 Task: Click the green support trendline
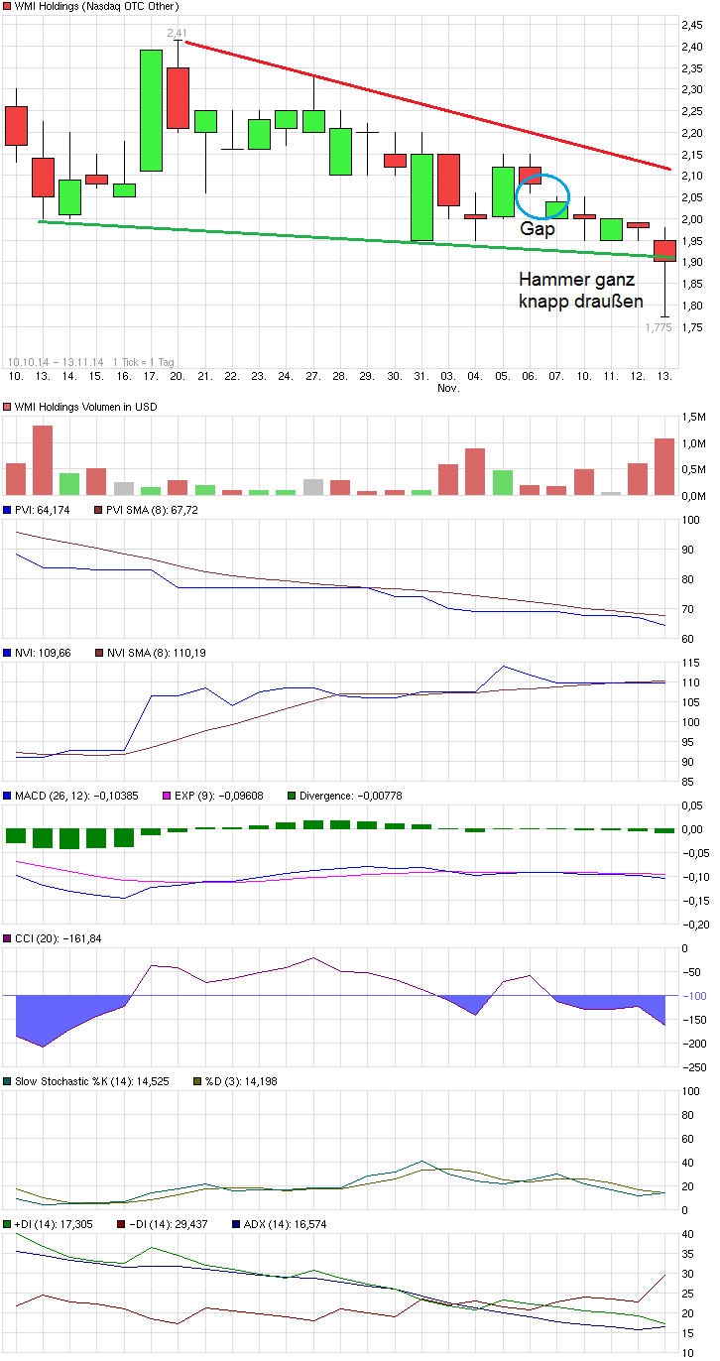357,239
